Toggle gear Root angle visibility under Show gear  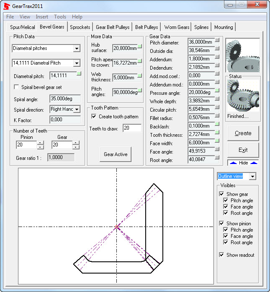click(226, 213)
